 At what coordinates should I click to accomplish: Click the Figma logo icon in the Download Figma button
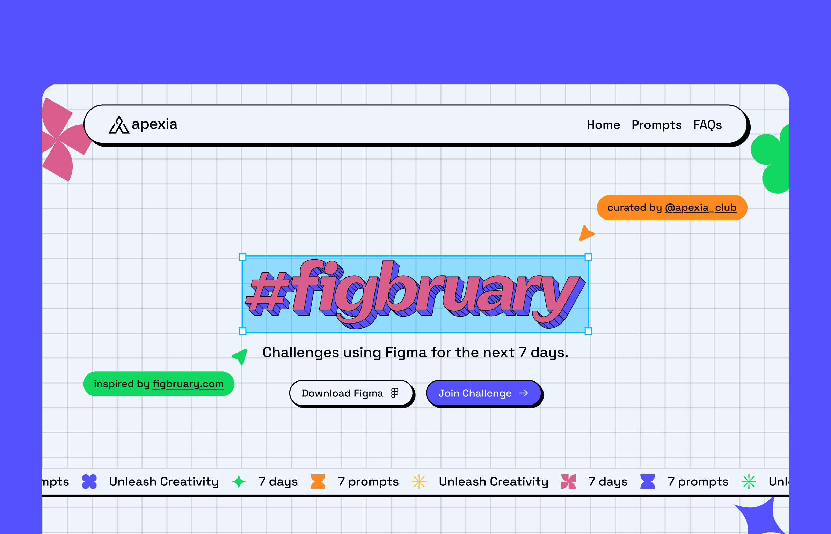[395, 393]
